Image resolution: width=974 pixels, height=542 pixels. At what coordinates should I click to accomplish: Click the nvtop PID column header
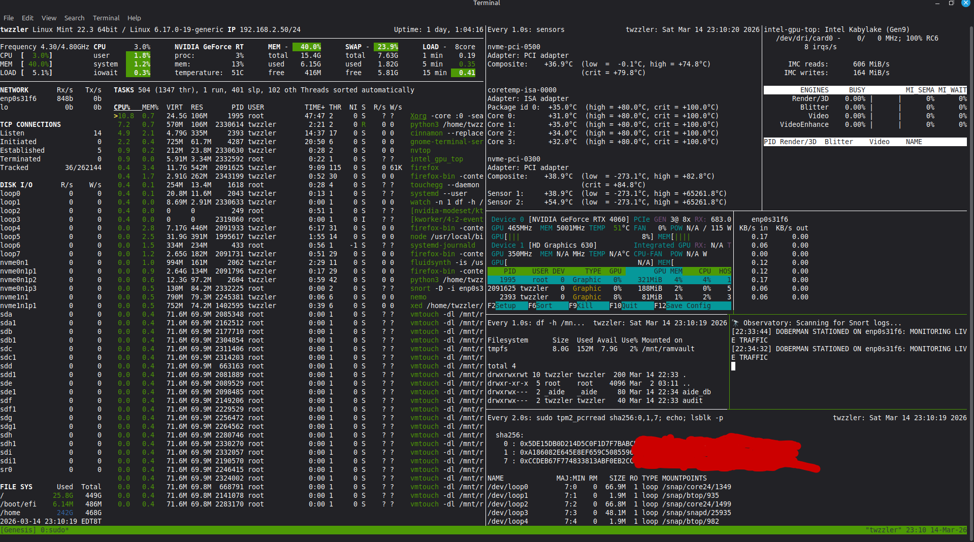click(x=510, y=271)
